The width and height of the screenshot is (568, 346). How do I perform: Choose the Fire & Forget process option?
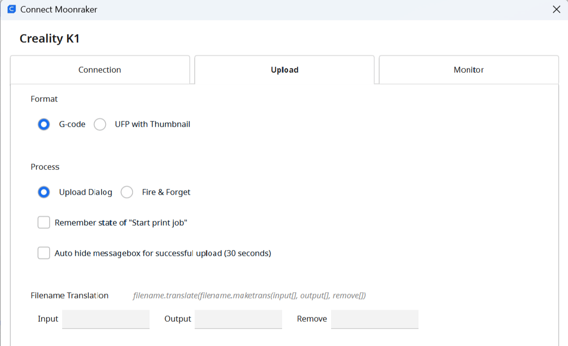coord(127,192)
